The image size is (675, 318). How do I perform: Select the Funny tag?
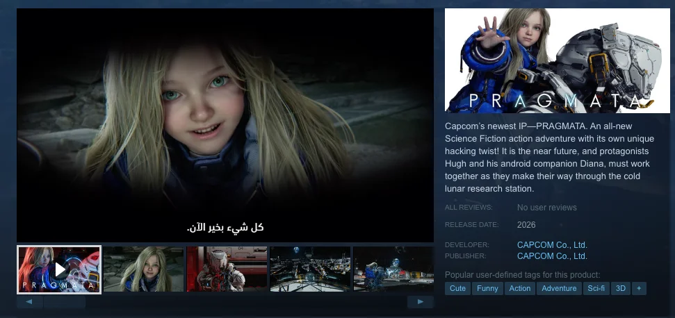tap(487, 288)
